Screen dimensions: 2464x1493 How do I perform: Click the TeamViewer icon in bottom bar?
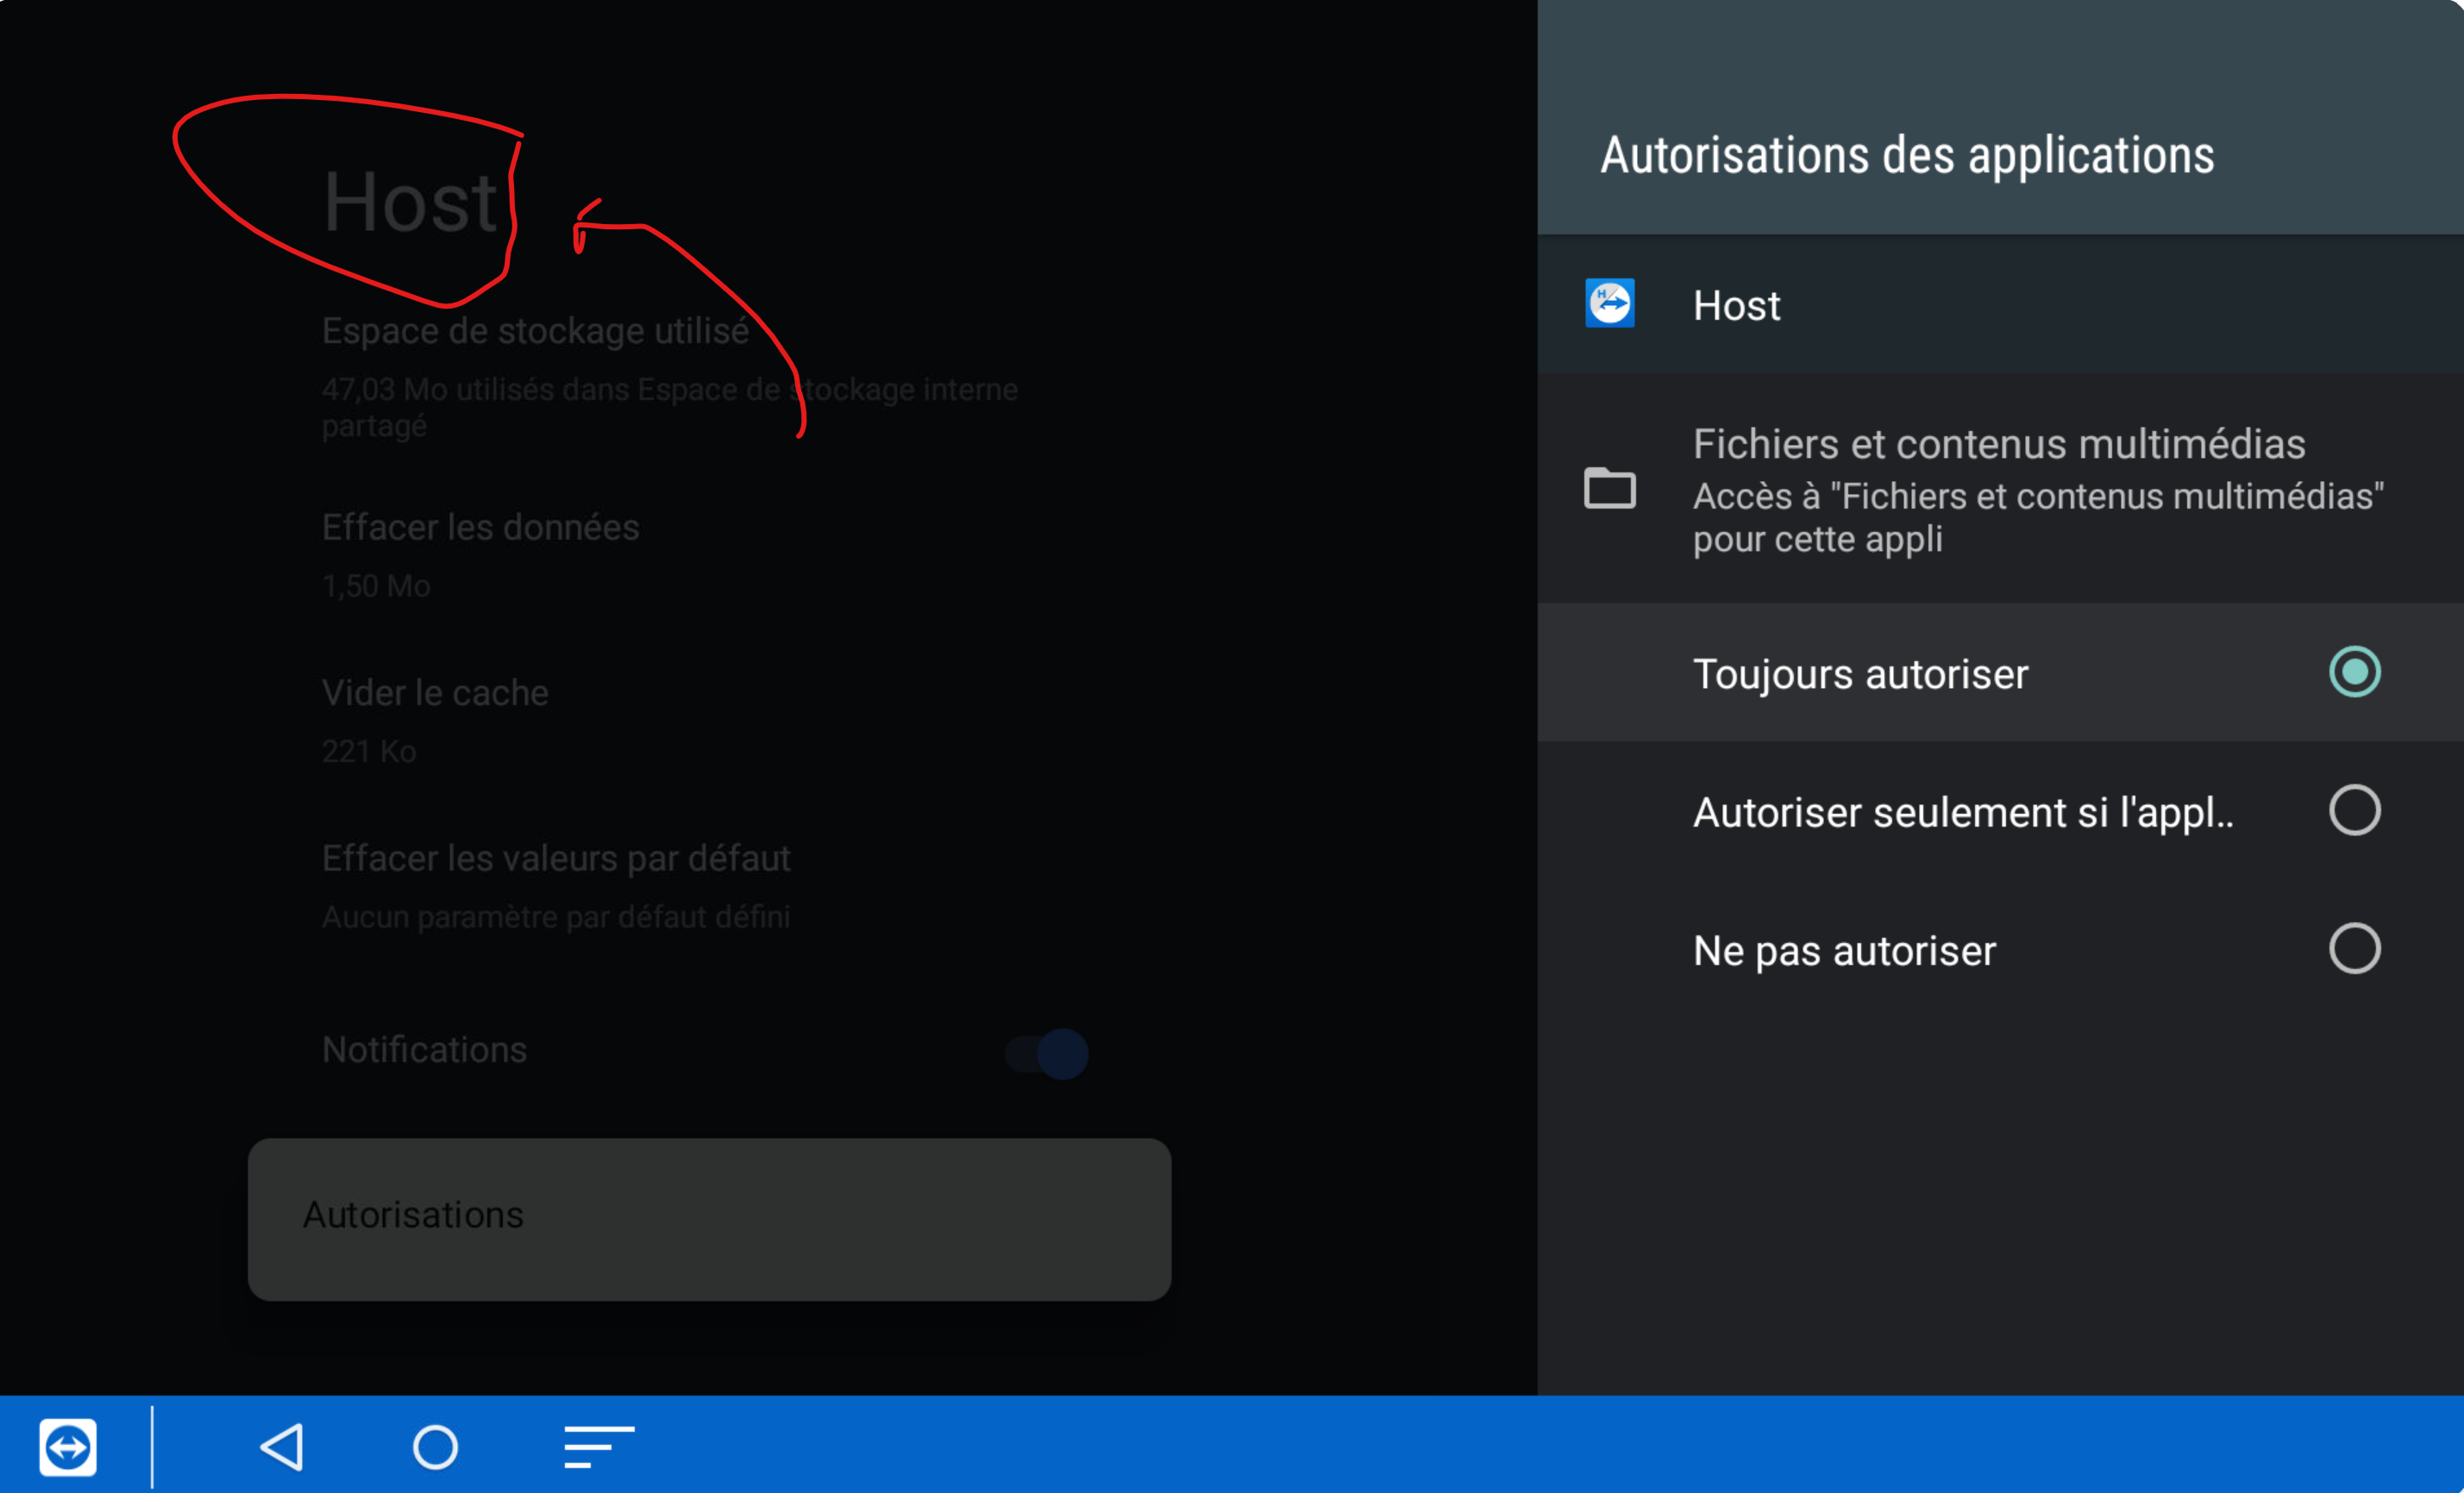point(68,1446)
